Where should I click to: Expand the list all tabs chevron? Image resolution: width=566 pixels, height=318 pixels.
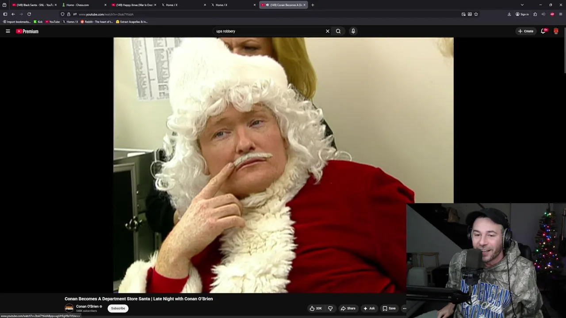pos(522,5)
